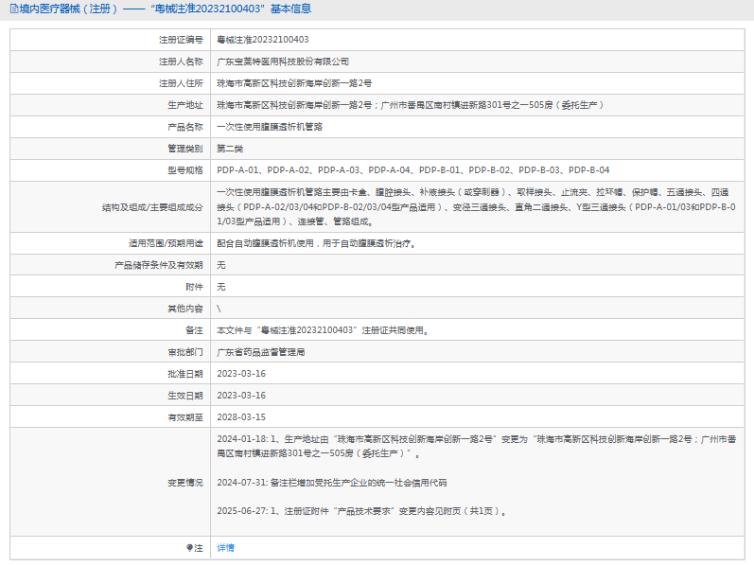Select the backslash value in 其他内容 row
The height and width of the screenshot is (566, 754).
[219, 309]
